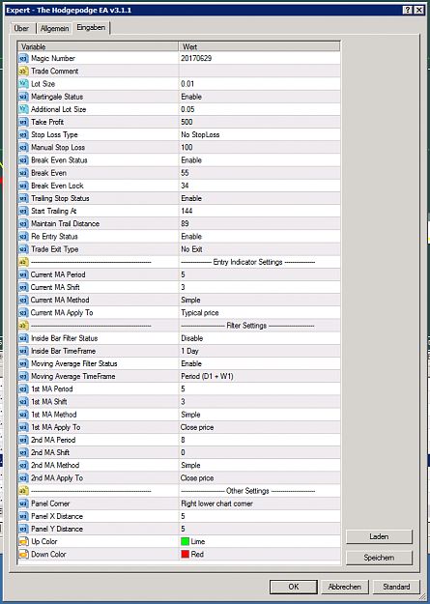Select the Lot Size value 0.01
Image resolution: width=430 pixels, height=604 pixels.
tap(187, 84)
